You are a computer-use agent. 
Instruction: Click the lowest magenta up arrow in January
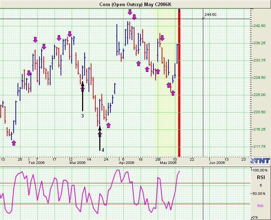click(14, 143)
